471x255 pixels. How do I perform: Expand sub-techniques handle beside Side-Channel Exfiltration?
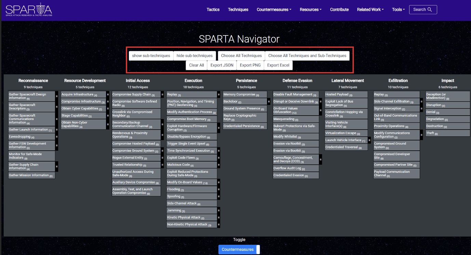[x=421, y=102]
